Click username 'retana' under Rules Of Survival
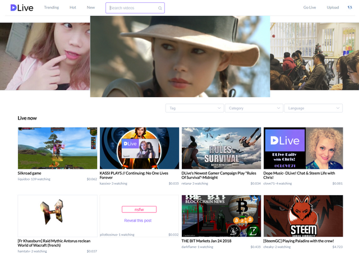Screen dimensions: 359x253 pos(186,183)
